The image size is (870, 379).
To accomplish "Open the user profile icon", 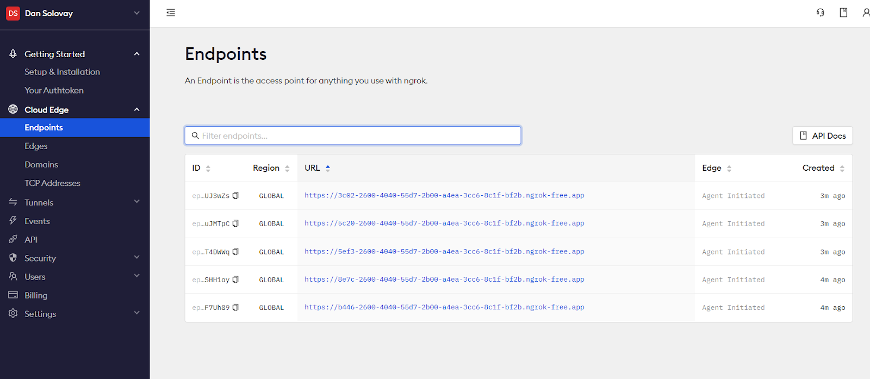I will (x=866, y=13).
